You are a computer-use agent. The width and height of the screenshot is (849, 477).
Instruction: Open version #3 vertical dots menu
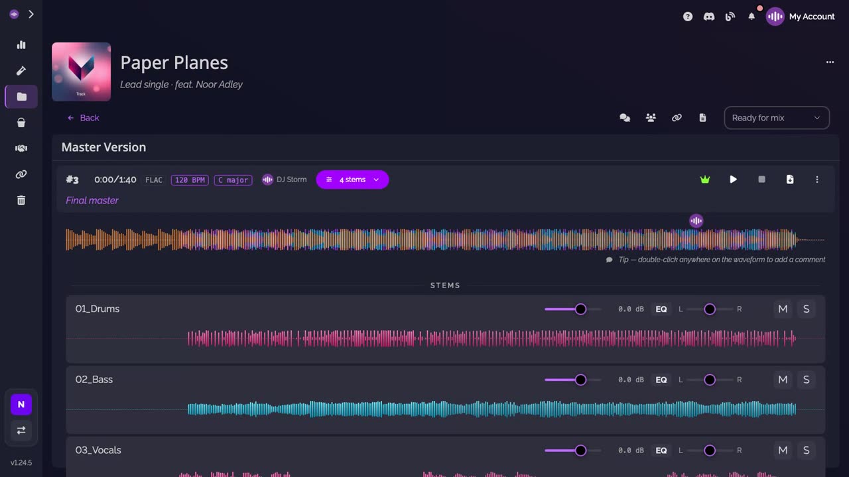click(x=817, y=180)
